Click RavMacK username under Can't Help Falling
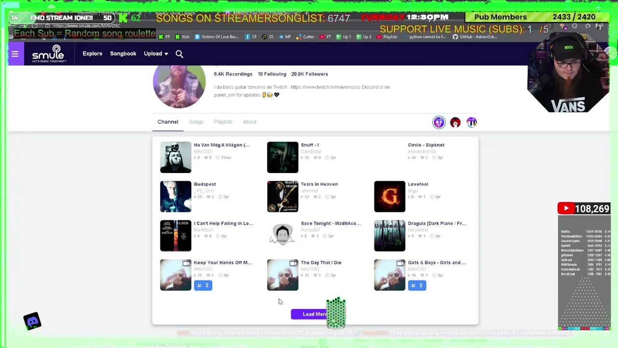Image resolution: width=618 pixels, height=348 pixels. [x=204, y=230]
